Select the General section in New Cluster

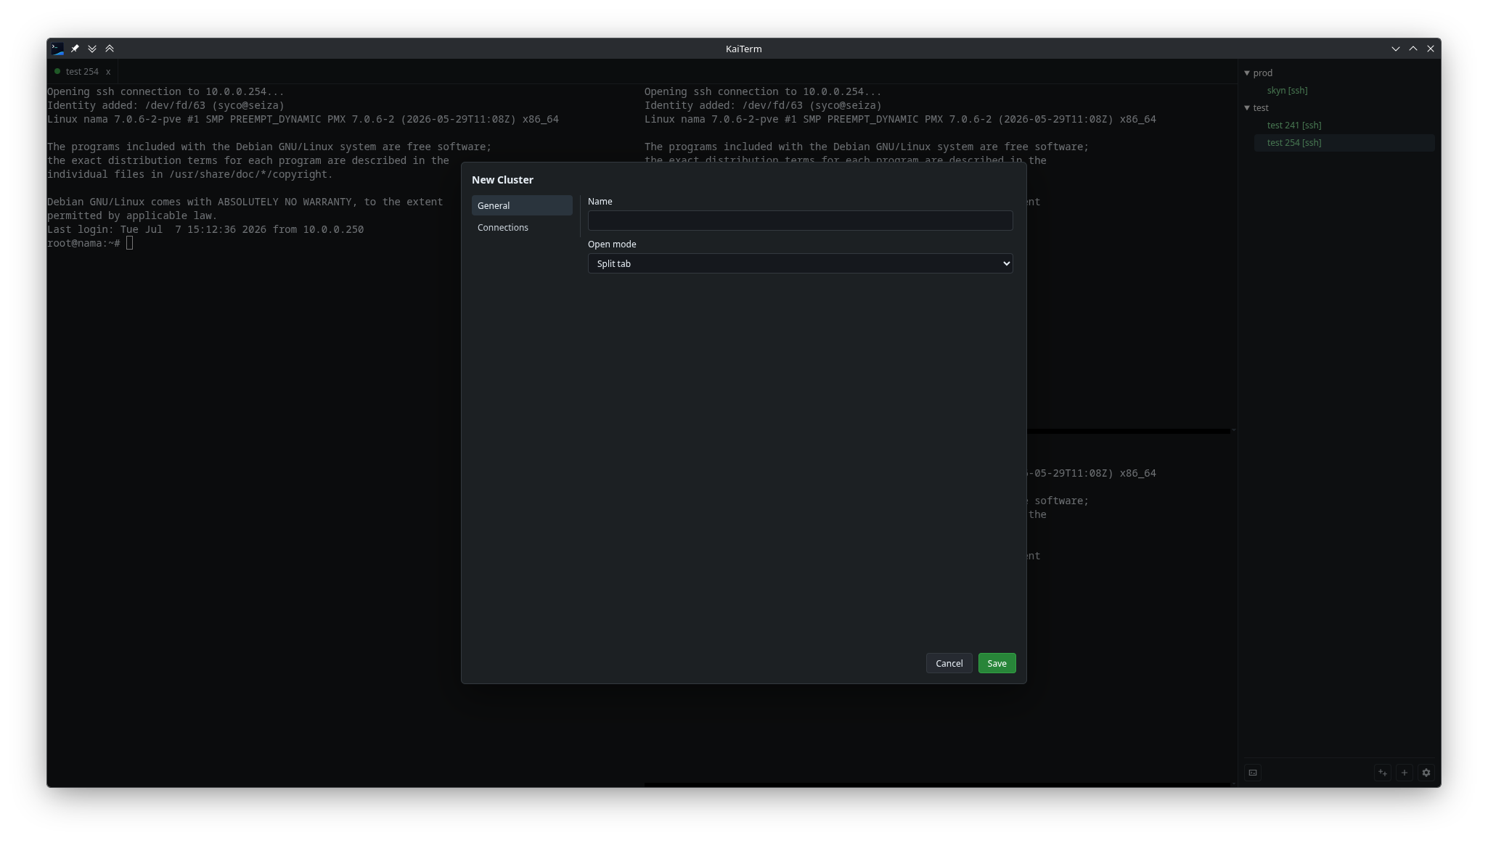[x=522, y=205]
